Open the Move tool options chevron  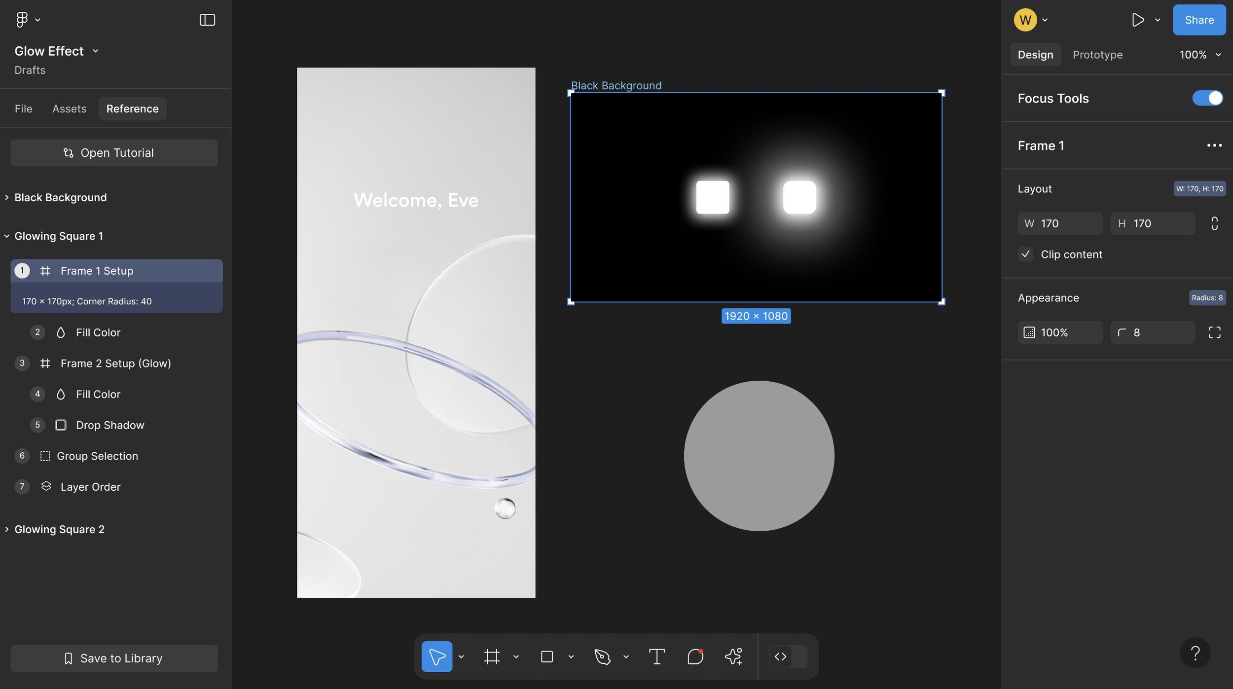pos(461,656)
